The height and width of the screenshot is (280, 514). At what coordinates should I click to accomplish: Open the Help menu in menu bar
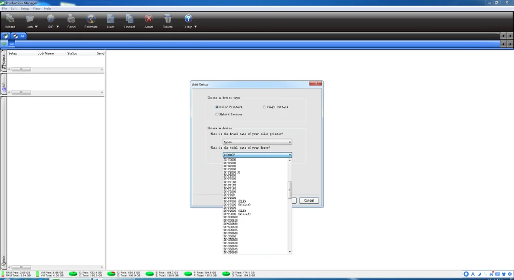click(47, 9)
